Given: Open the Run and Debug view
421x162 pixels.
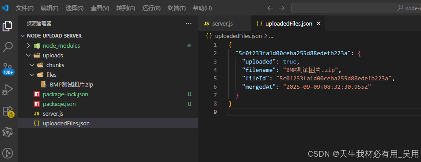Looking at the screenshot, I should click(x=8, y=90).
